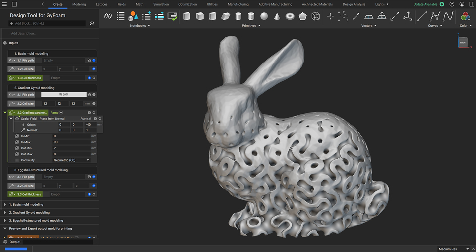Click the Update Available link
This screenshot has width=476, height=252.
425,4
